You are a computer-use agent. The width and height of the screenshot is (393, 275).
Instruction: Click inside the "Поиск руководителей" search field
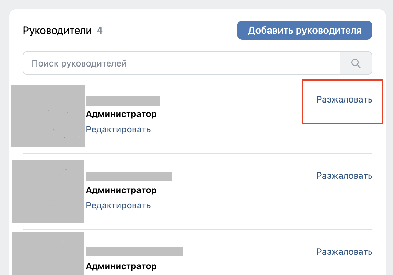click(137, 63)
